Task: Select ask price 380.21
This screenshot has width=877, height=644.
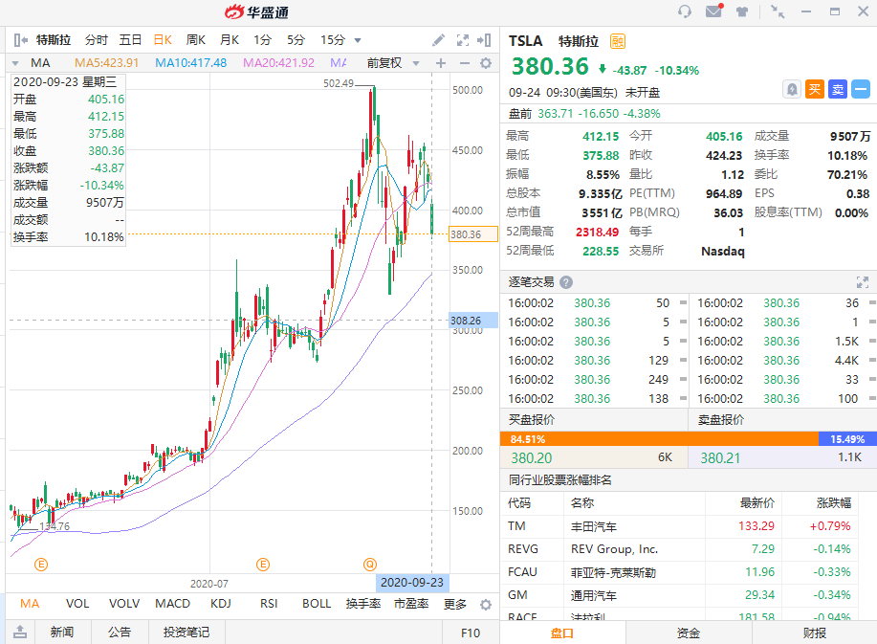Action: coord(720,458)
